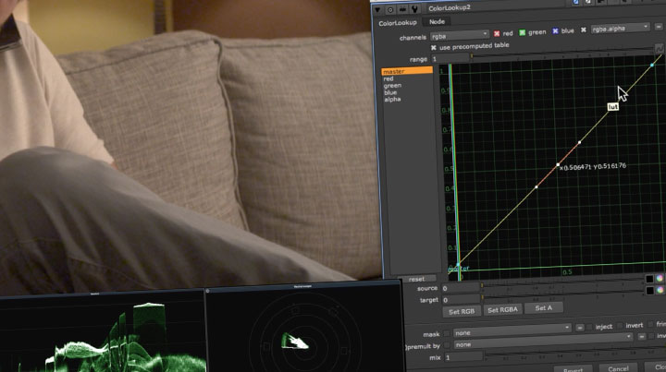Click the wrench icon in ColorLookup2 header

tap(414, 8)
